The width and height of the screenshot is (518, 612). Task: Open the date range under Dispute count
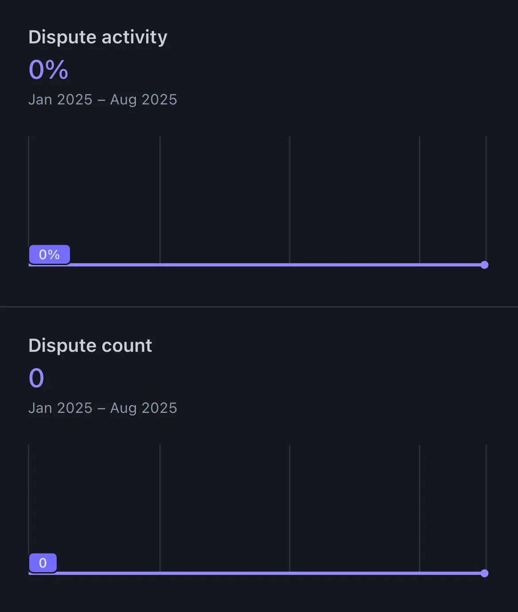(103, 408)
